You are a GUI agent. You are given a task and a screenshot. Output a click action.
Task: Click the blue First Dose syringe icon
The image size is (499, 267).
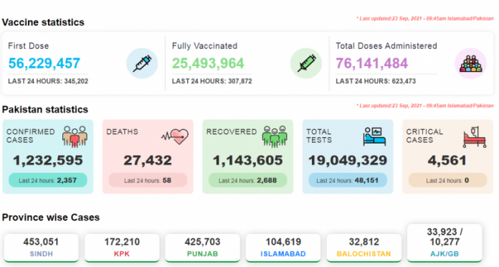coord(142,63)
